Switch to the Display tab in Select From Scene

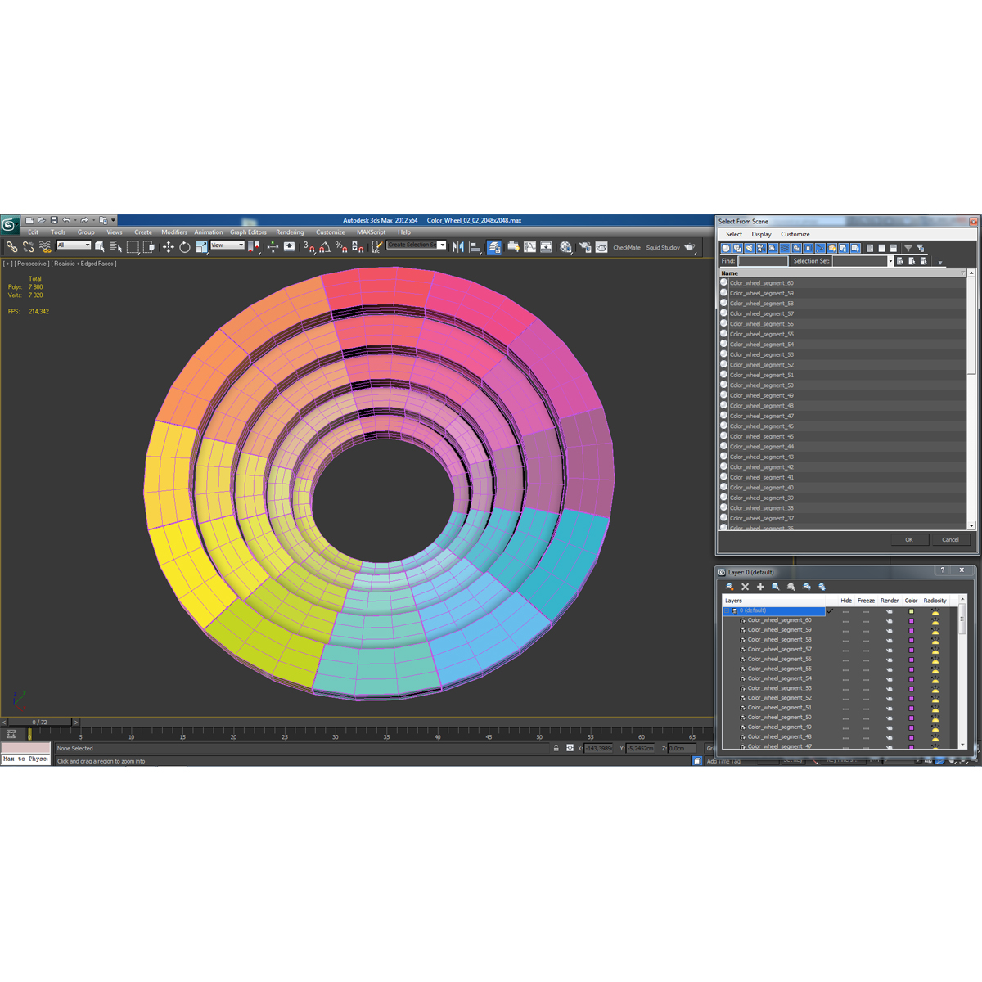coord(761,234)
